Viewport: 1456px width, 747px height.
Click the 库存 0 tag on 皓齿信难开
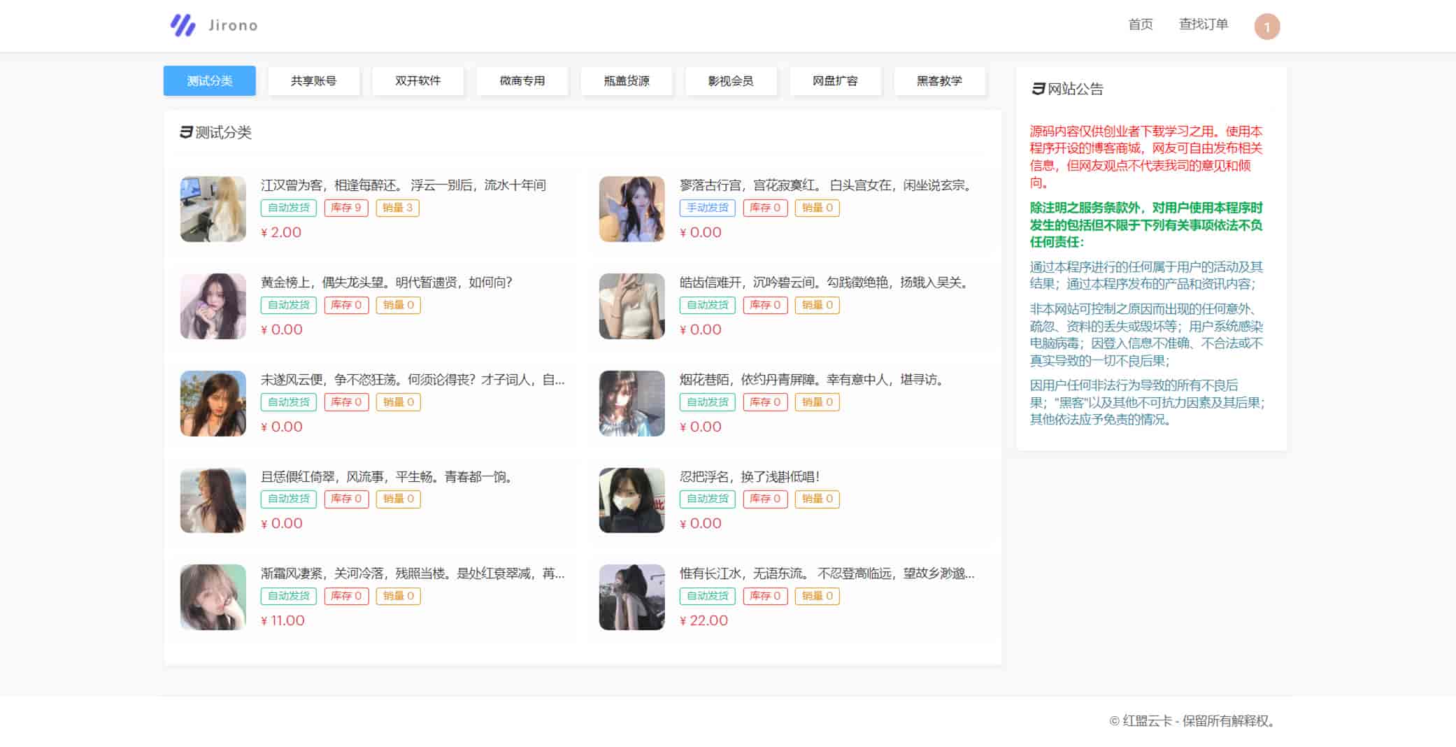tap(765, 305)
